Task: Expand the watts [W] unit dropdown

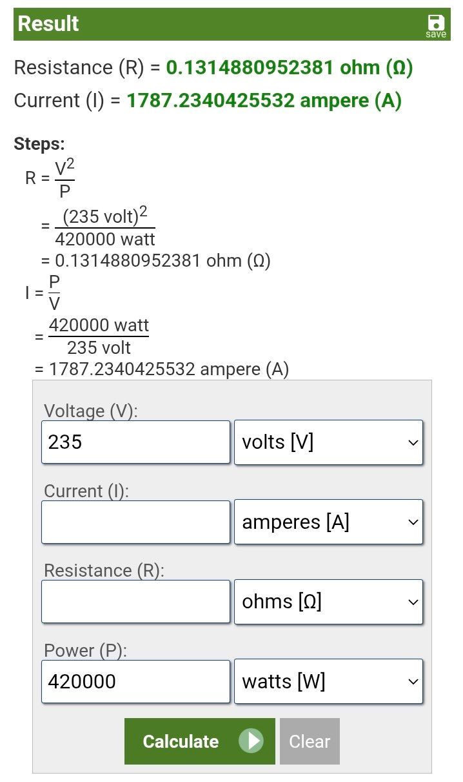Action: 328,681
